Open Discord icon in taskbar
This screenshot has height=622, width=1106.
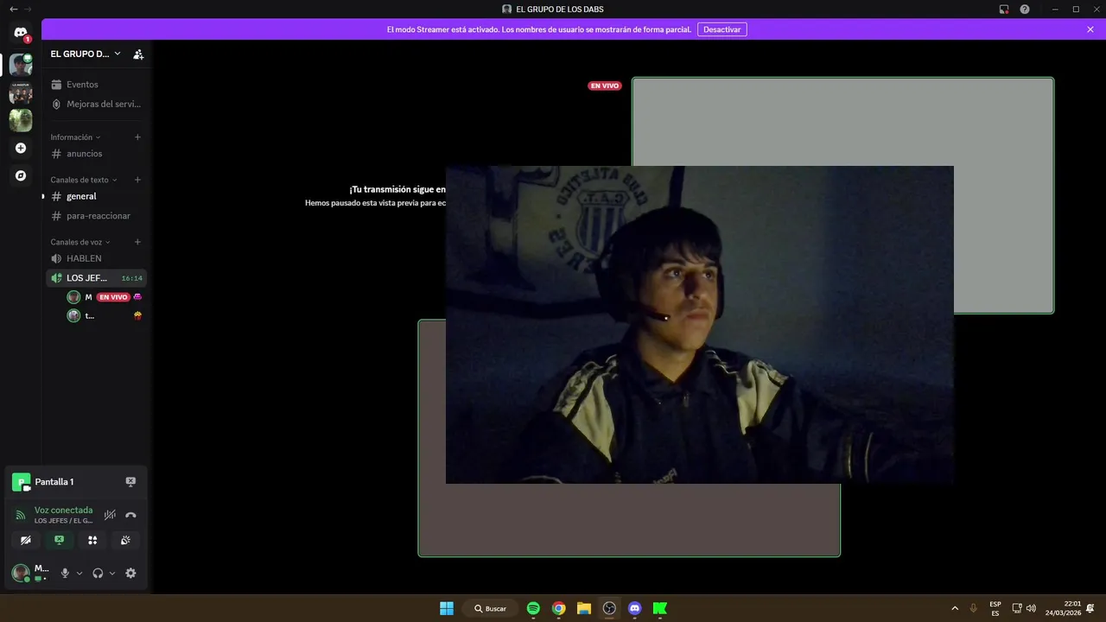[x=635, y=608]
